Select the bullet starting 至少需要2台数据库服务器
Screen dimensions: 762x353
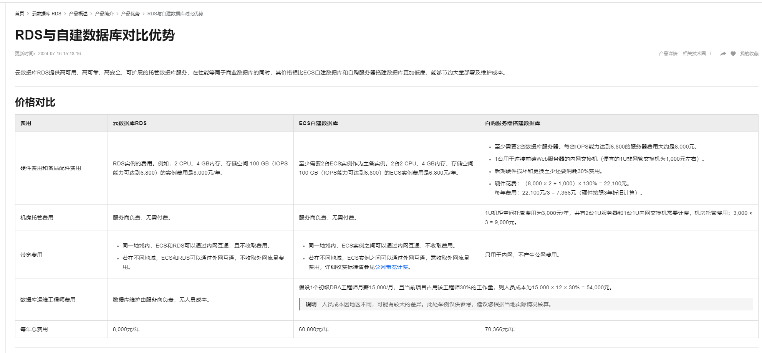pos(596,147)
